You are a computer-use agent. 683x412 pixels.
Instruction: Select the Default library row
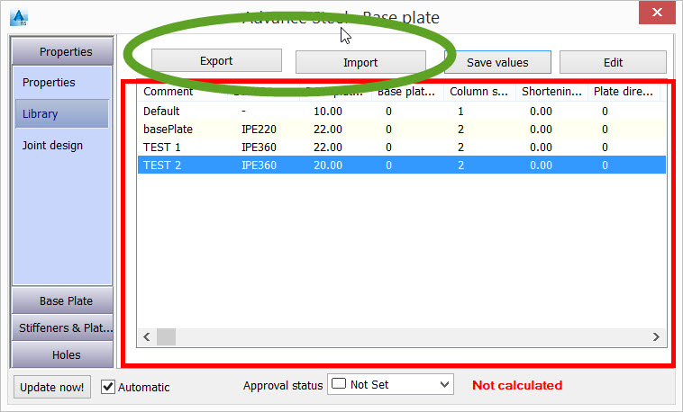(402, 111)
